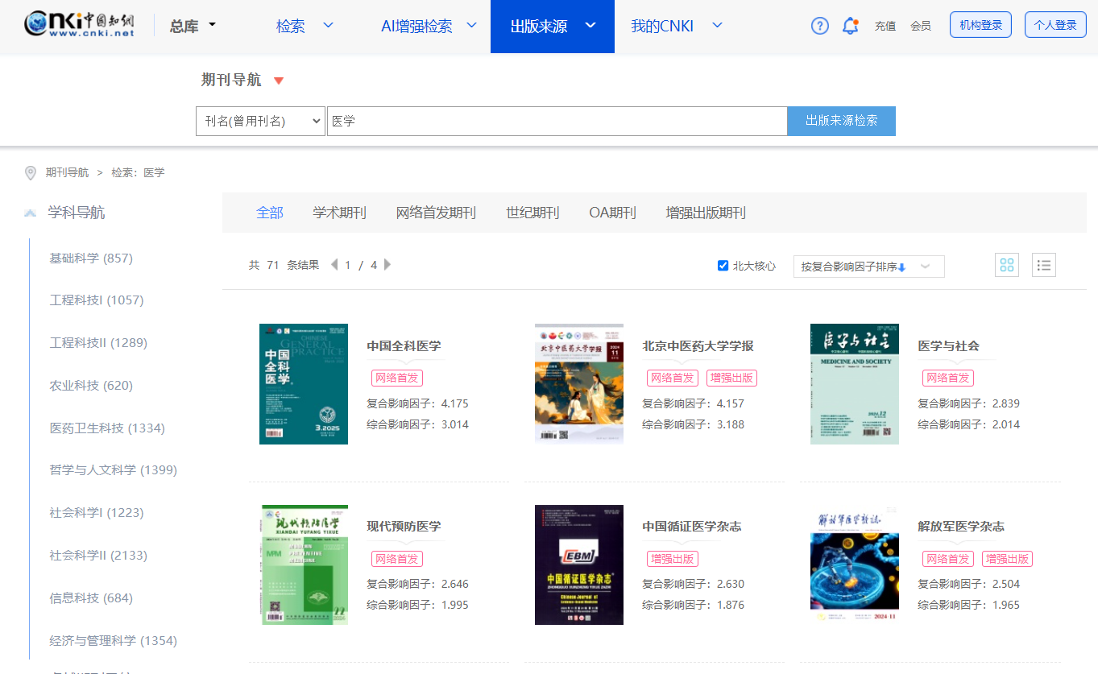Click the 学科导航 collapse icon
This screenshot has width=1098, height=674.
pos(31,213)
